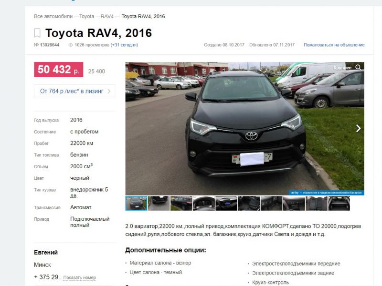Open 'Все автомобили' breadcrumb link
The width and height of the screenshot is (382, 286).
tap(53, 16)
